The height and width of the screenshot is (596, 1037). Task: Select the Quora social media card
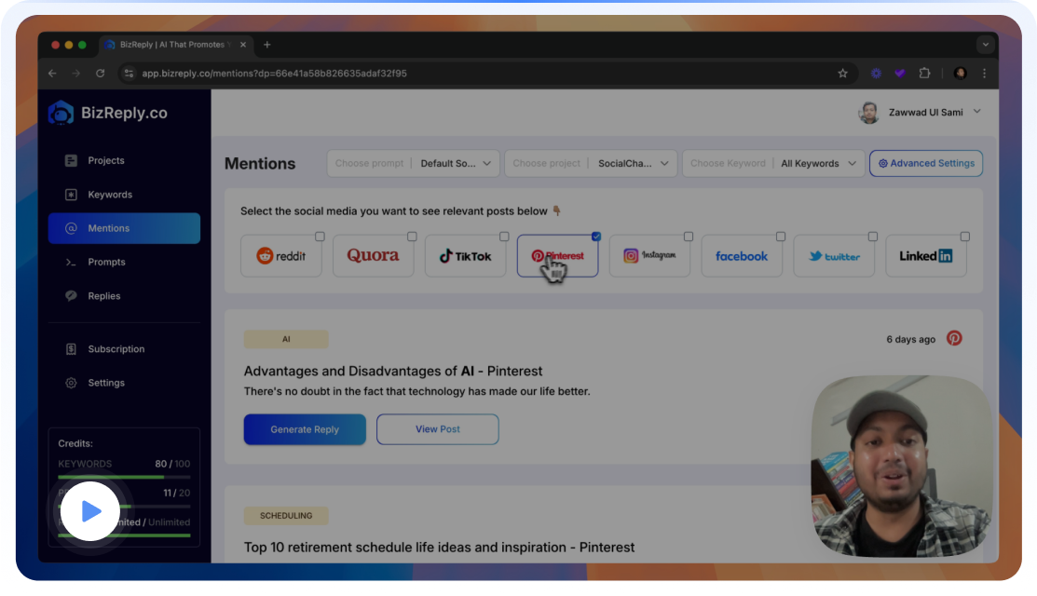373,256
